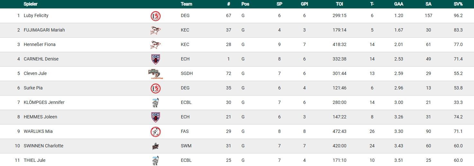Click the GPI column header
This screenshot has width=474, height=166.
tap(304, 4)
